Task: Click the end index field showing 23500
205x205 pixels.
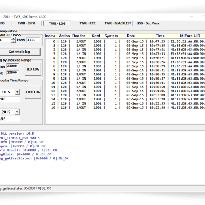Action: (x=13, y=73)
